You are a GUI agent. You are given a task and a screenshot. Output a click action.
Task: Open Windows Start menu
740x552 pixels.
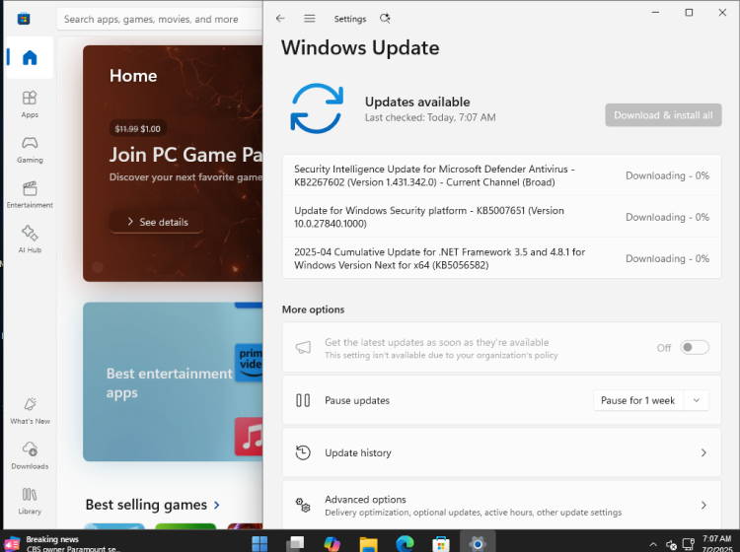point(259,543)
